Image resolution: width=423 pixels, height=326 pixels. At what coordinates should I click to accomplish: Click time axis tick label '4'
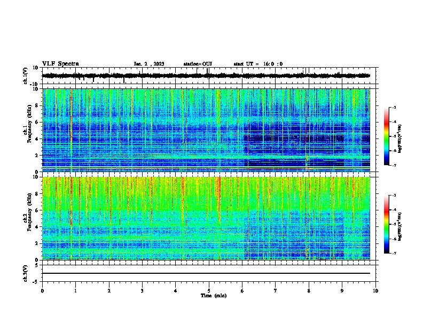[x=176, y=291]
